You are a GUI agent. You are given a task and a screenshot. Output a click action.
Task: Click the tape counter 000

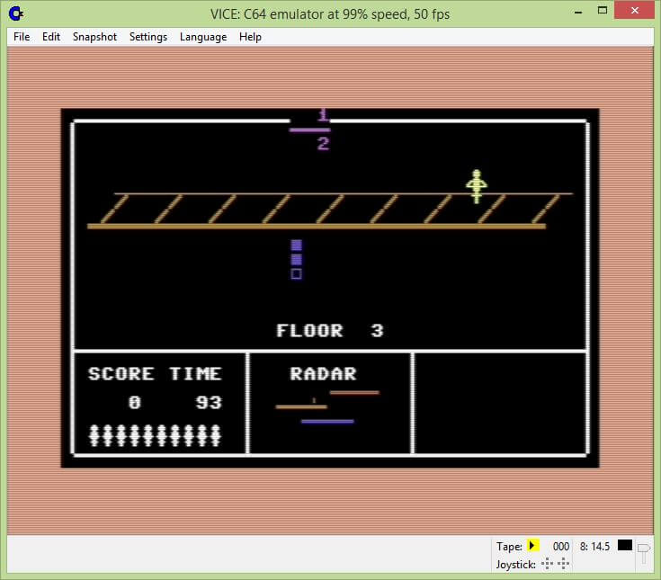point(560,547)
